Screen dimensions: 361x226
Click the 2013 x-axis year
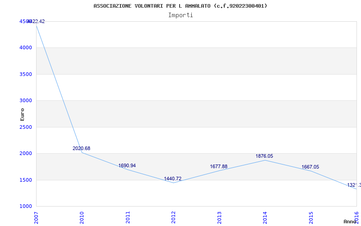(x=219, y=217)
